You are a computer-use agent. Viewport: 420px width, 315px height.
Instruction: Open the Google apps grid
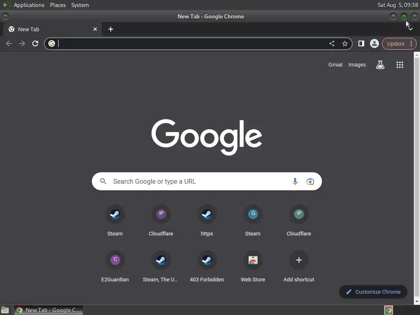pyautogui.click(x=399, y=64)
